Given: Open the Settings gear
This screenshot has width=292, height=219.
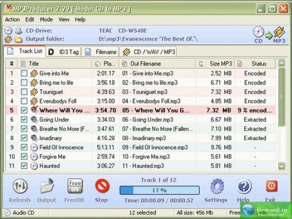Looking at the screenshot, I should (x=217, y=186).
